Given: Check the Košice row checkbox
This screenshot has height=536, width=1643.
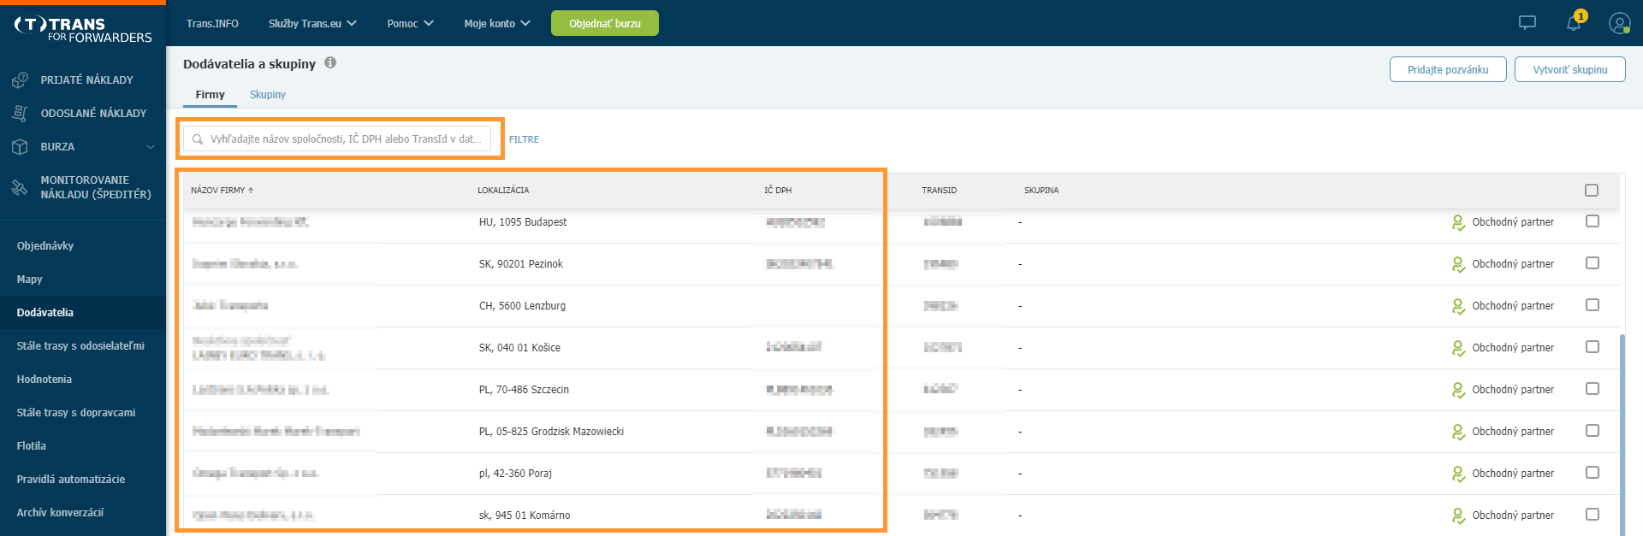Looking at the screenshot, I should [1593, 346].
